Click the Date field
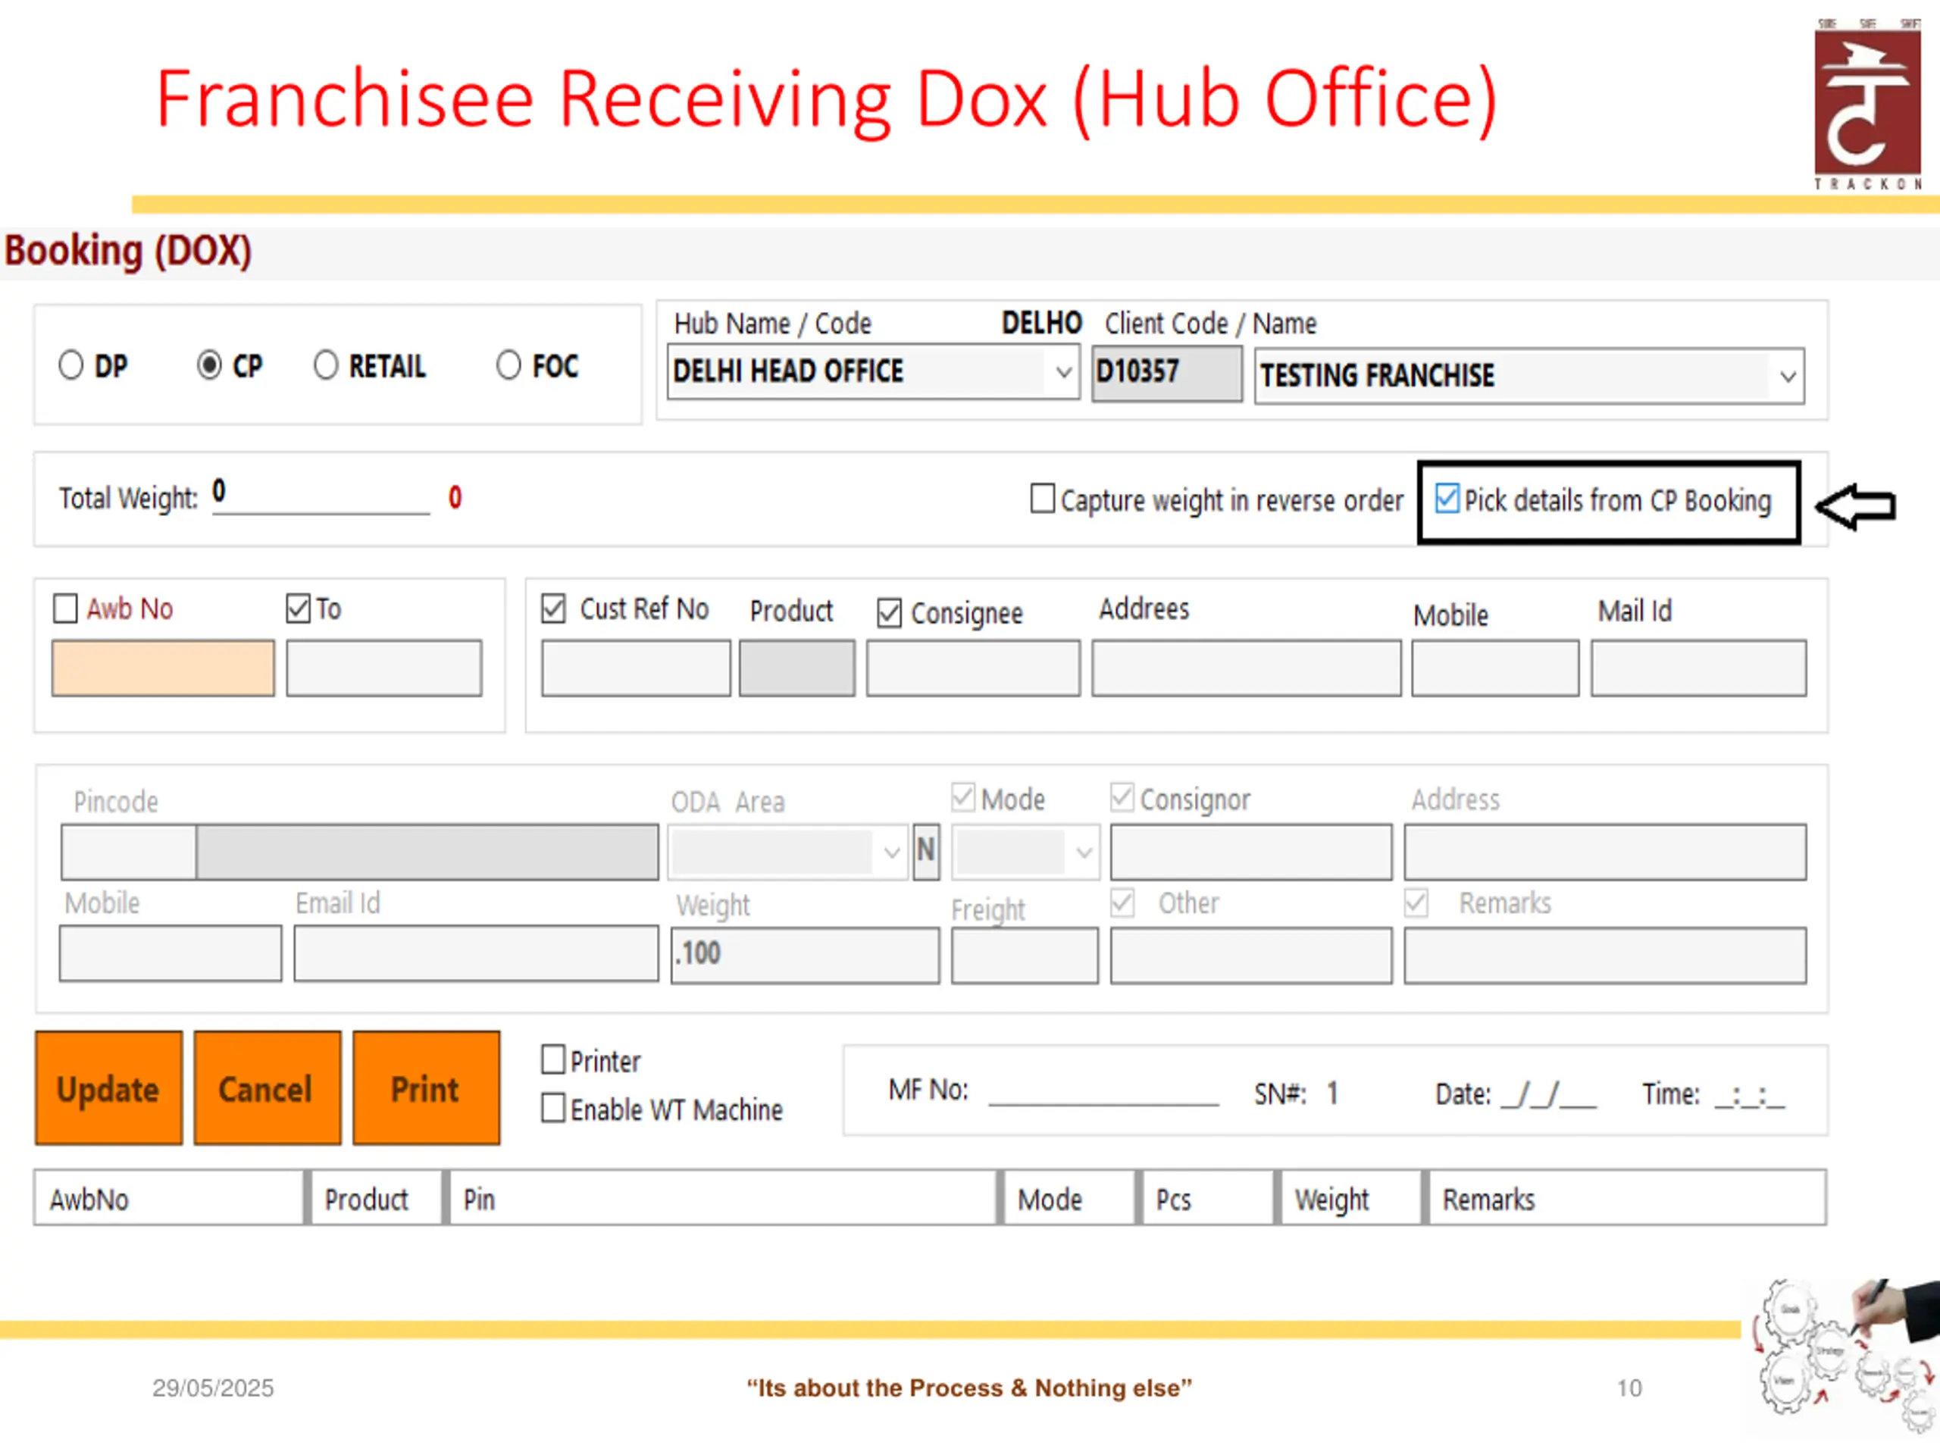The height and width of the screenshot is (1455, 1940). (x=1548, y=1094)
